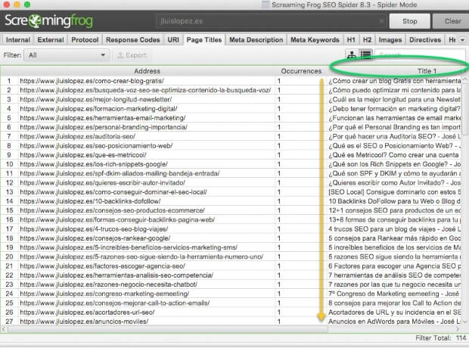Switch to list view icon
Screen dimensions: 469x348
[366, 55]
